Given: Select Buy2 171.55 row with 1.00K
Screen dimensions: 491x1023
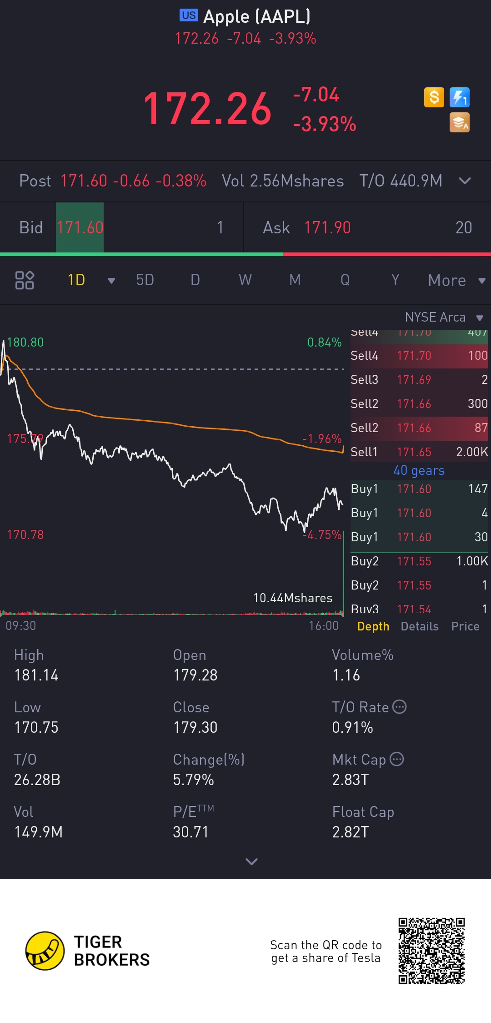Looking at the screenshot, I should pos(419,561).
